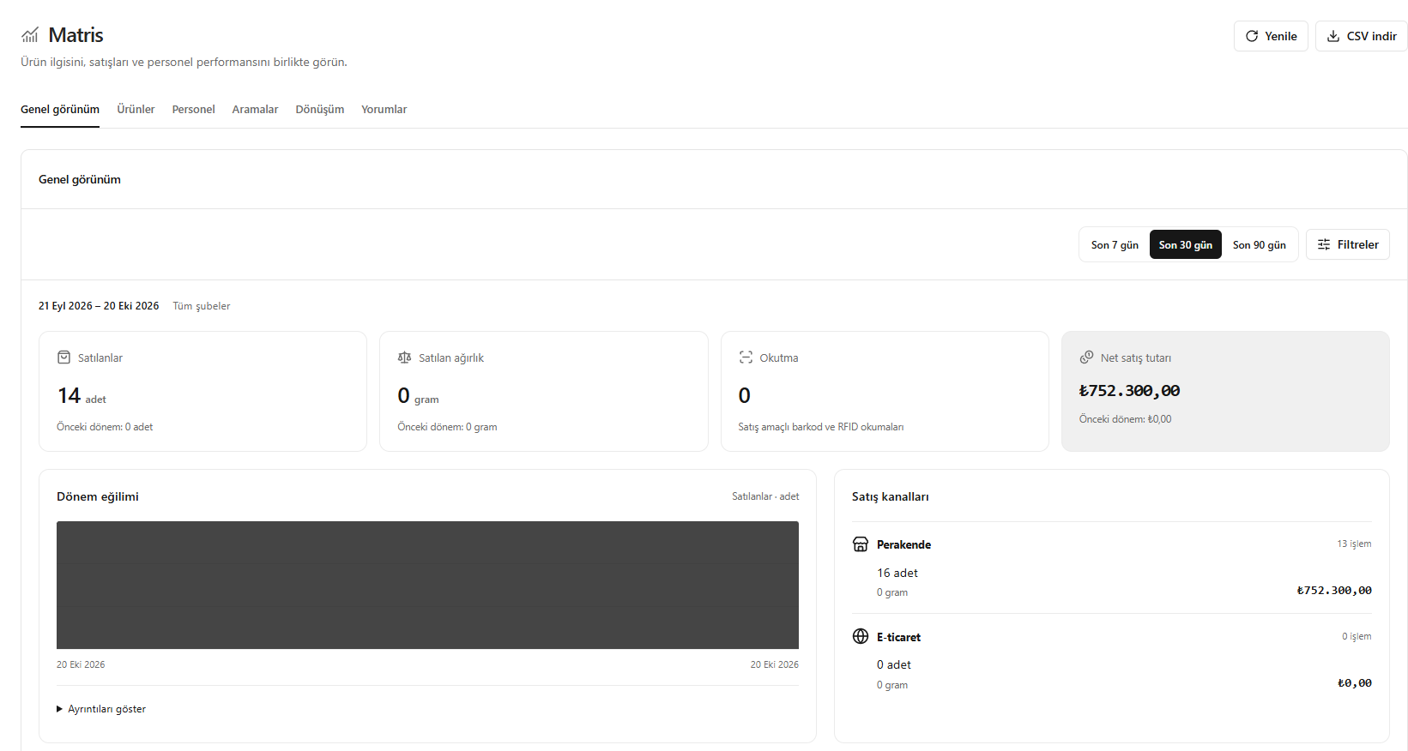
Task: Switch to the Ürünler tab
Action: click(x=136, y=110)
